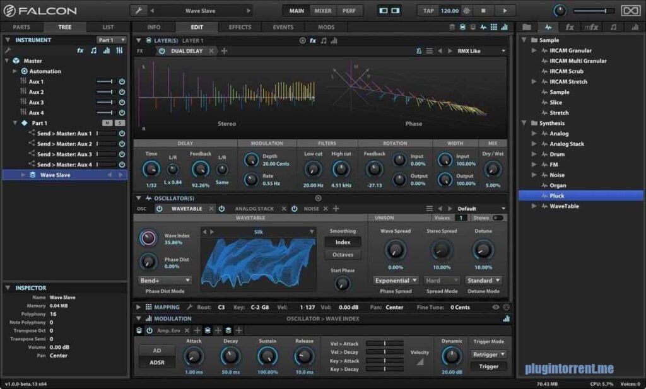Mute Part 1 with the M button
The height and width of the screenshot is (389, 646).
[107, 123]
